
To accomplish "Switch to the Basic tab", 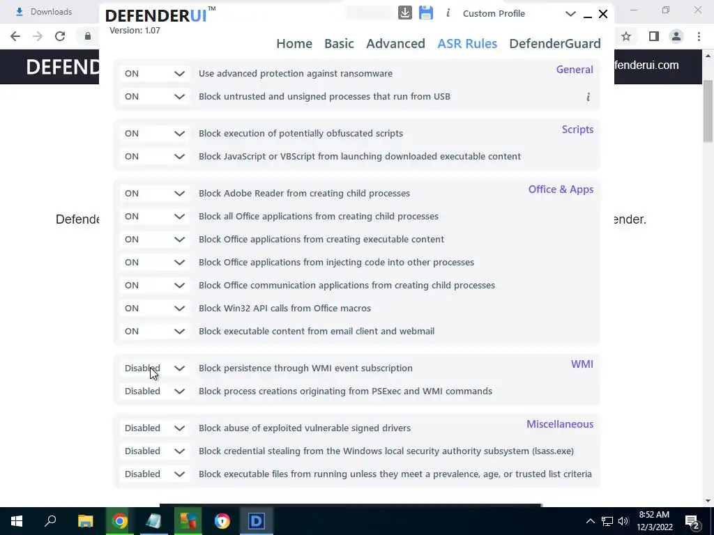I will click(x=339, y=44).
